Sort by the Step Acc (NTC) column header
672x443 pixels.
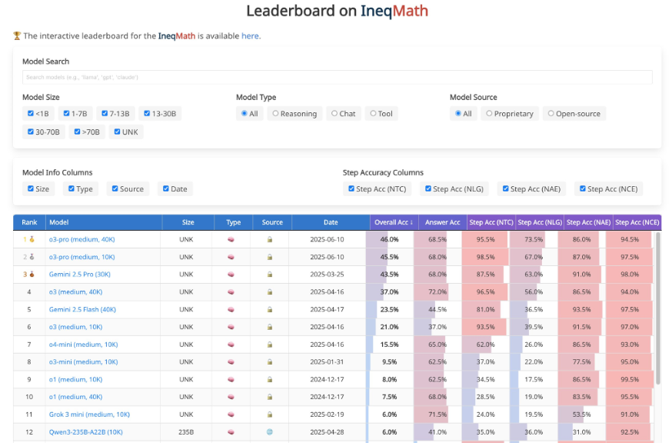coord(491,222)
